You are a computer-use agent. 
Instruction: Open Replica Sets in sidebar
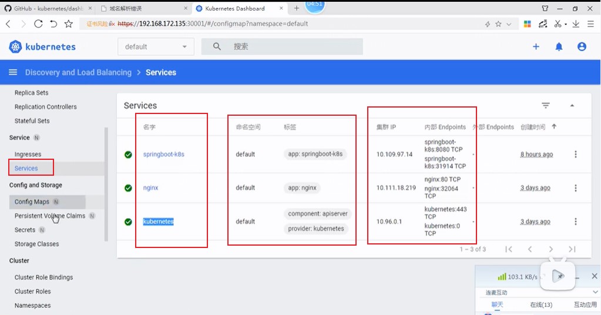pyautogui.click(x=31, y=93)
